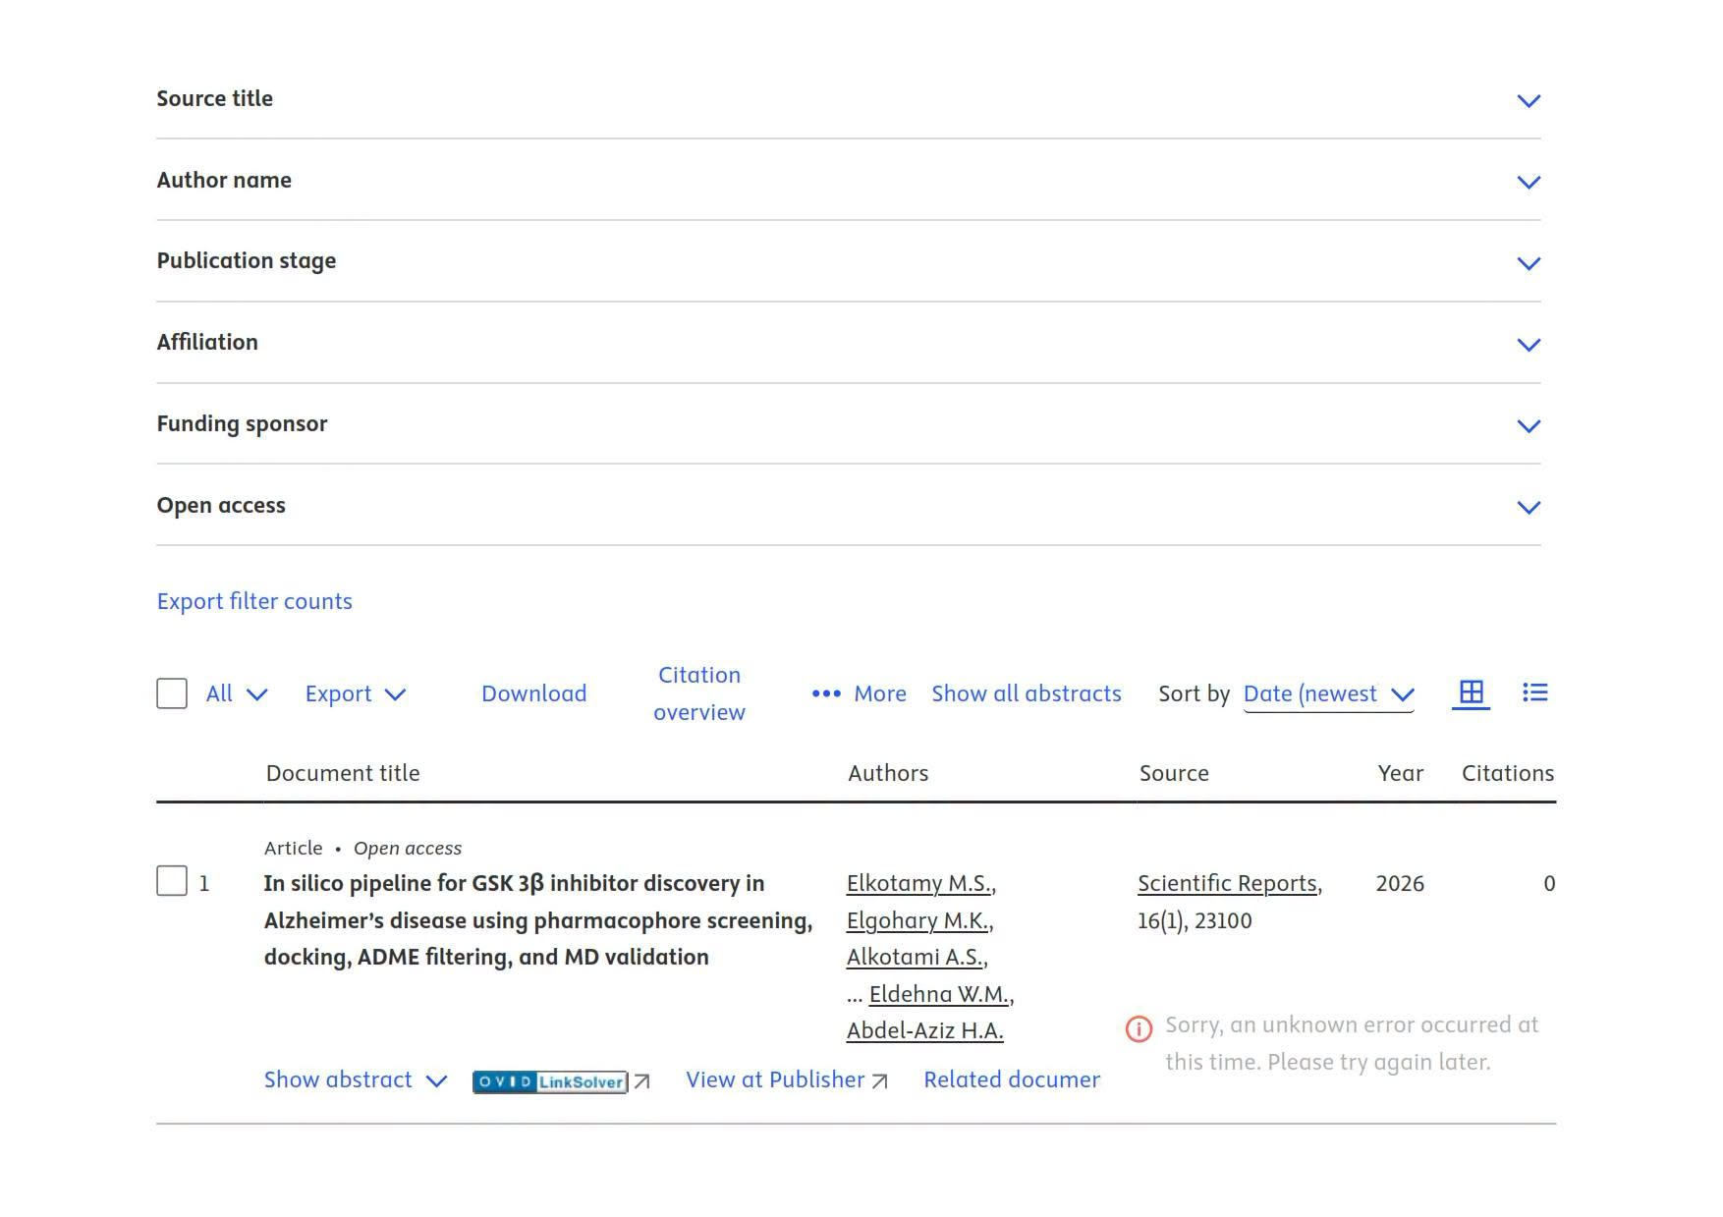Click Show all abstracts
The height and width of the screenshot is (1217, 1723).
pyautogui.click(x=1027, y=694)
